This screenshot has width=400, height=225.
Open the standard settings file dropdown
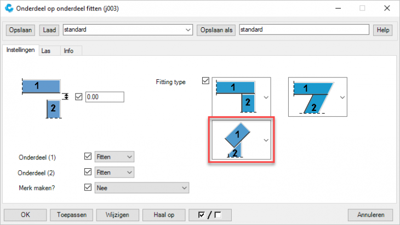pyautogui.click(x=188, y=29)
